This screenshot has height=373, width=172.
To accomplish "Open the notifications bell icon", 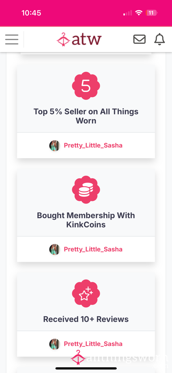I will 160,39.
